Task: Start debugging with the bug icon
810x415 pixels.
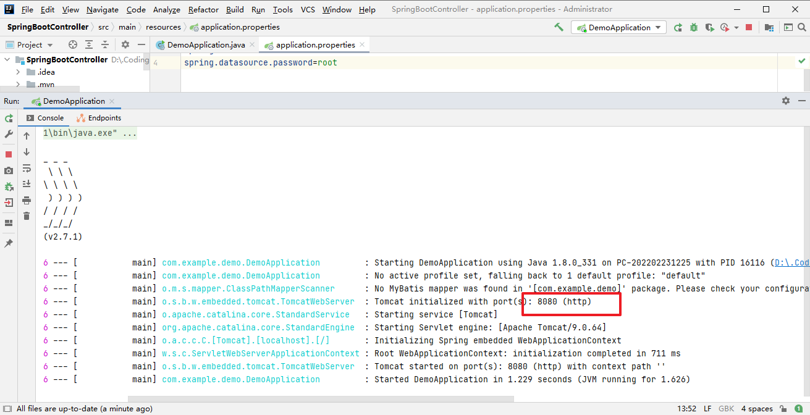Action: pyautogui.click(x=694, y=27)
